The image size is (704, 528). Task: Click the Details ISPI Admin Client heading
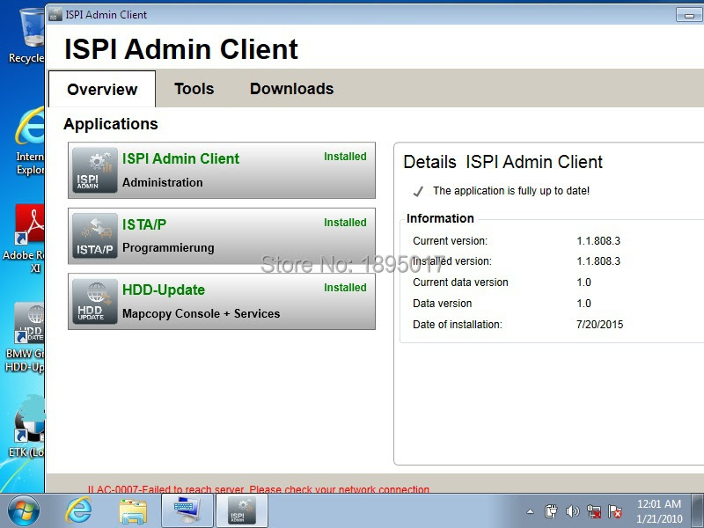point(502,162)
